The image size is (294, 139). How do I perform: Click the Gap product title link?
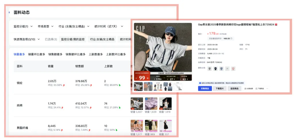(236, 25)
